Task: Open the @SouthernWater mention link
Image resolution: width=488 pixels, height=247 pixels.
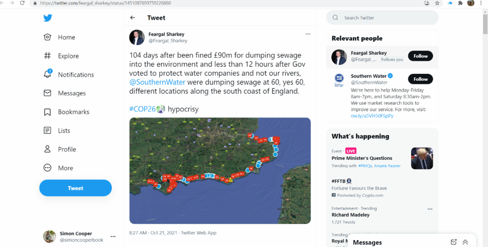Action: pyautogui.click(x=157, y=82)
